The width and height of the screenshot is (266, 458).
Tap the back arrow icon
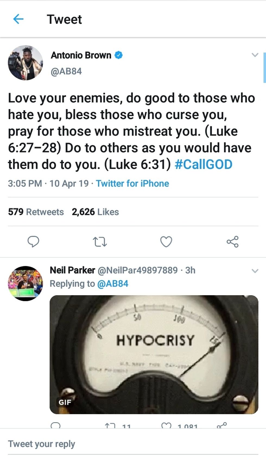18,19
